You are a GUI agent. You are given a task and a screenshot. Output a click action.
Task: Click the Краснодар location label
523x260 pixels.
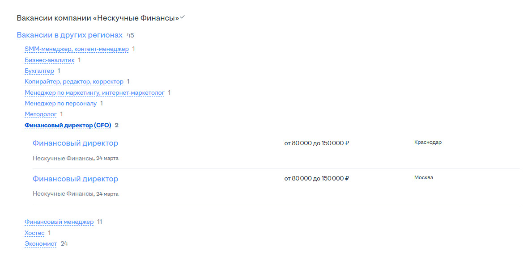click(x=428, y=142)
